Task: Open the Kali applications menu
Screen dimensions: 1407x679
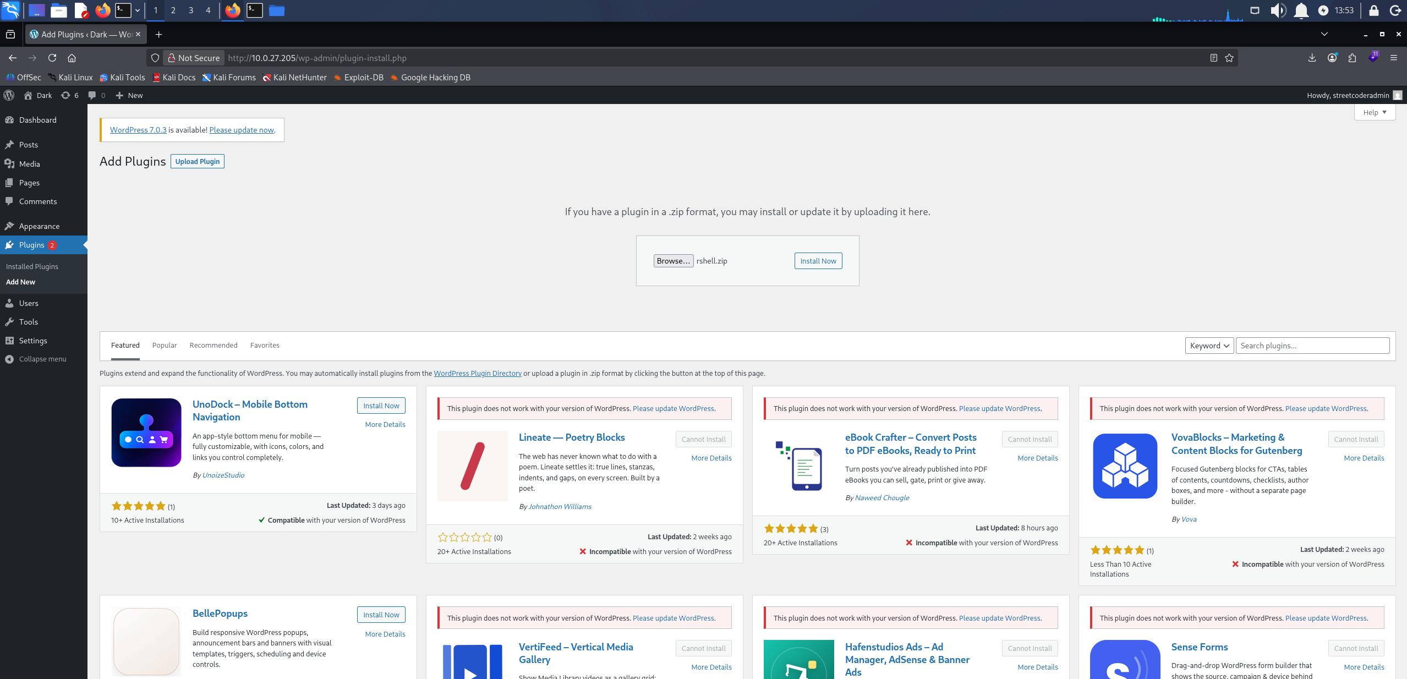Action: click(x=10, y=10)
